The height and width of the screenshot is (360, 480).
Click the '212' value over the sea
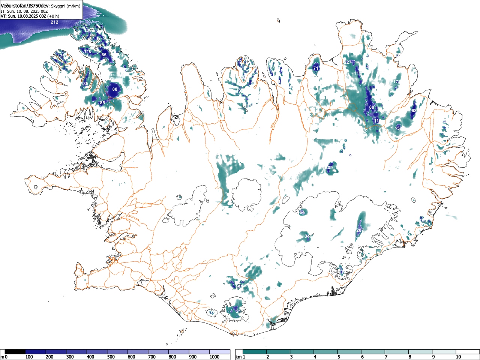point(54,22)
